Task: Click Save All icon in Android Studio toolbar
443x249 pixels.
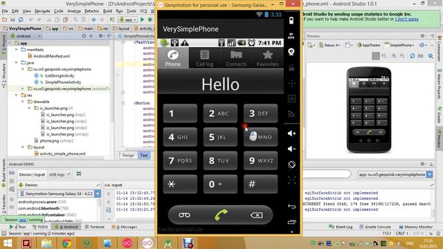Action: pos(12,19)
